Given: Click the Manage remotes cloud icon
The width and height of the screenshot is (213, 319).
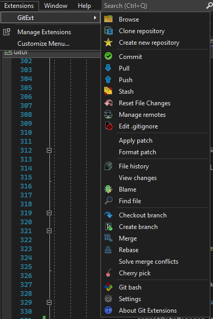Looking at the screenshot, I should pyautogui.click(x=108, y=114).
